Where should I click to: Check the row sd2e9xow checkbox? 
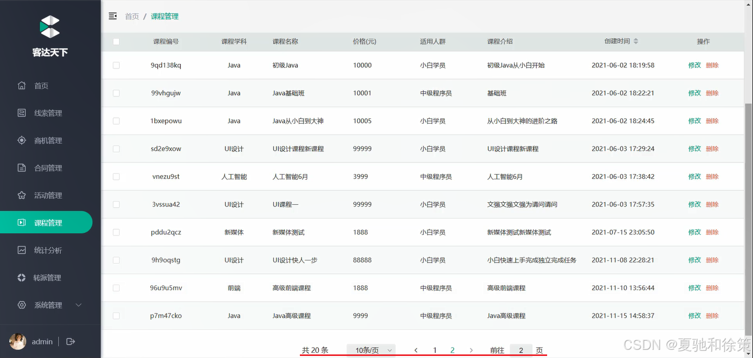(116, 149)
